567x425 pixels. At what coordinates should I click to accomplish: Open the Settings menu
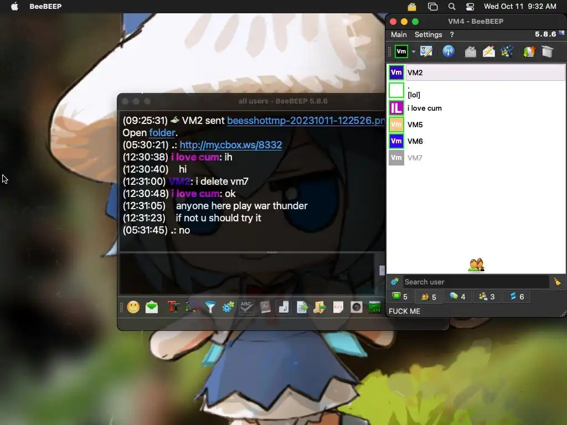pyautogui.click(x=428, y=35)
